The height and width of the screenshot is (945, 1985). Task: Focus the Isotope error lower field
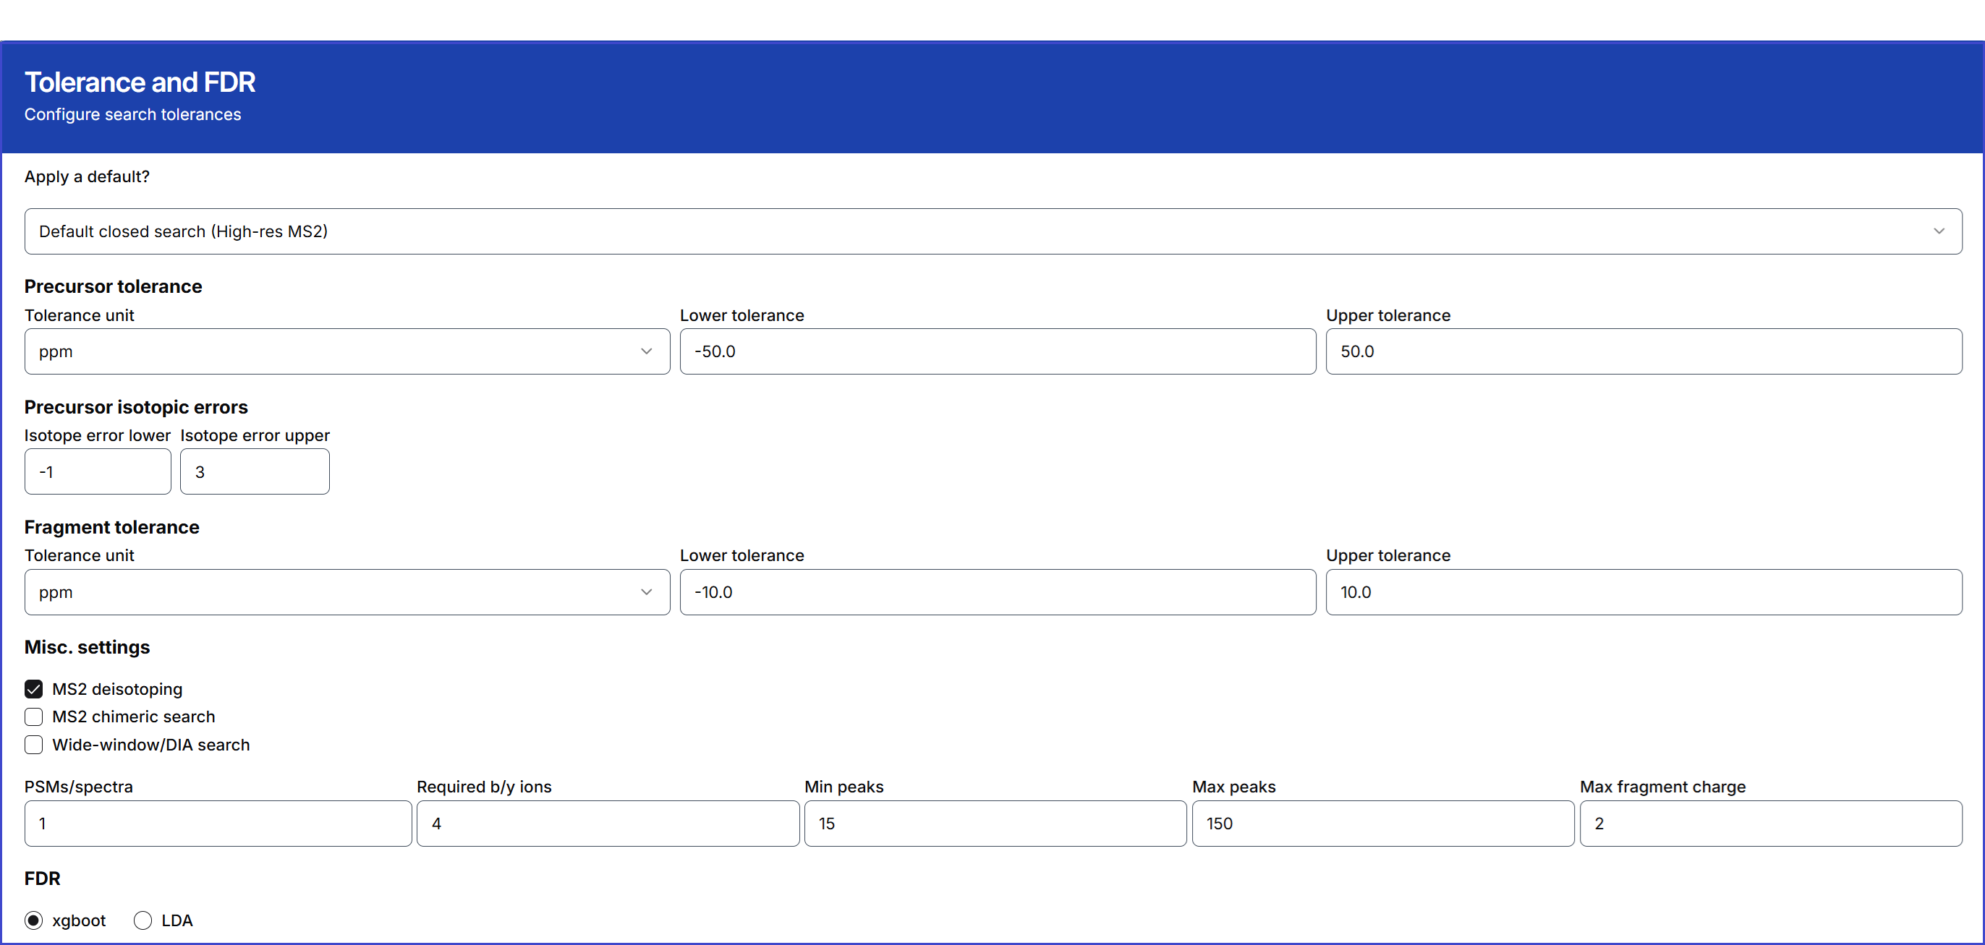pyautogui.click(x=98, y=471)
